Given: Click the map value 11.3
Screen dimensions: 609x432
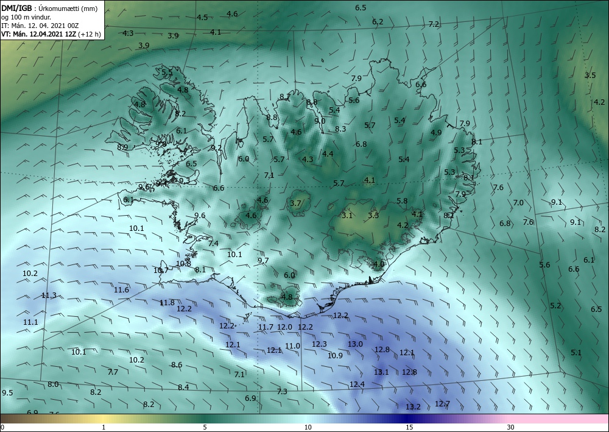Looking at the screenshot, I should point(49,296).
